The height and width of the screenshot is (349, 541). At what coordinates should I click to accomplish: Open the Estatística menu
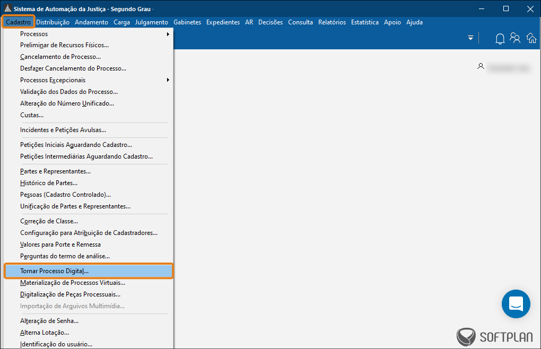[x=365, y=22]
